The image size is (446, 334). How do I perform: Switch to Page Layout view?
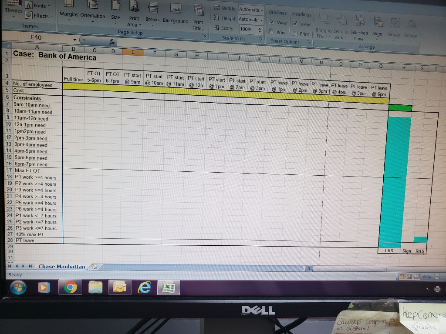(409, 276)
